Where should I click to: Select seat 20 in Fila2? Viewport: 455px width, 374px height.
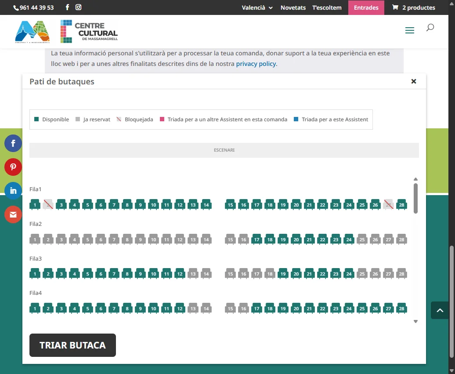296,239
